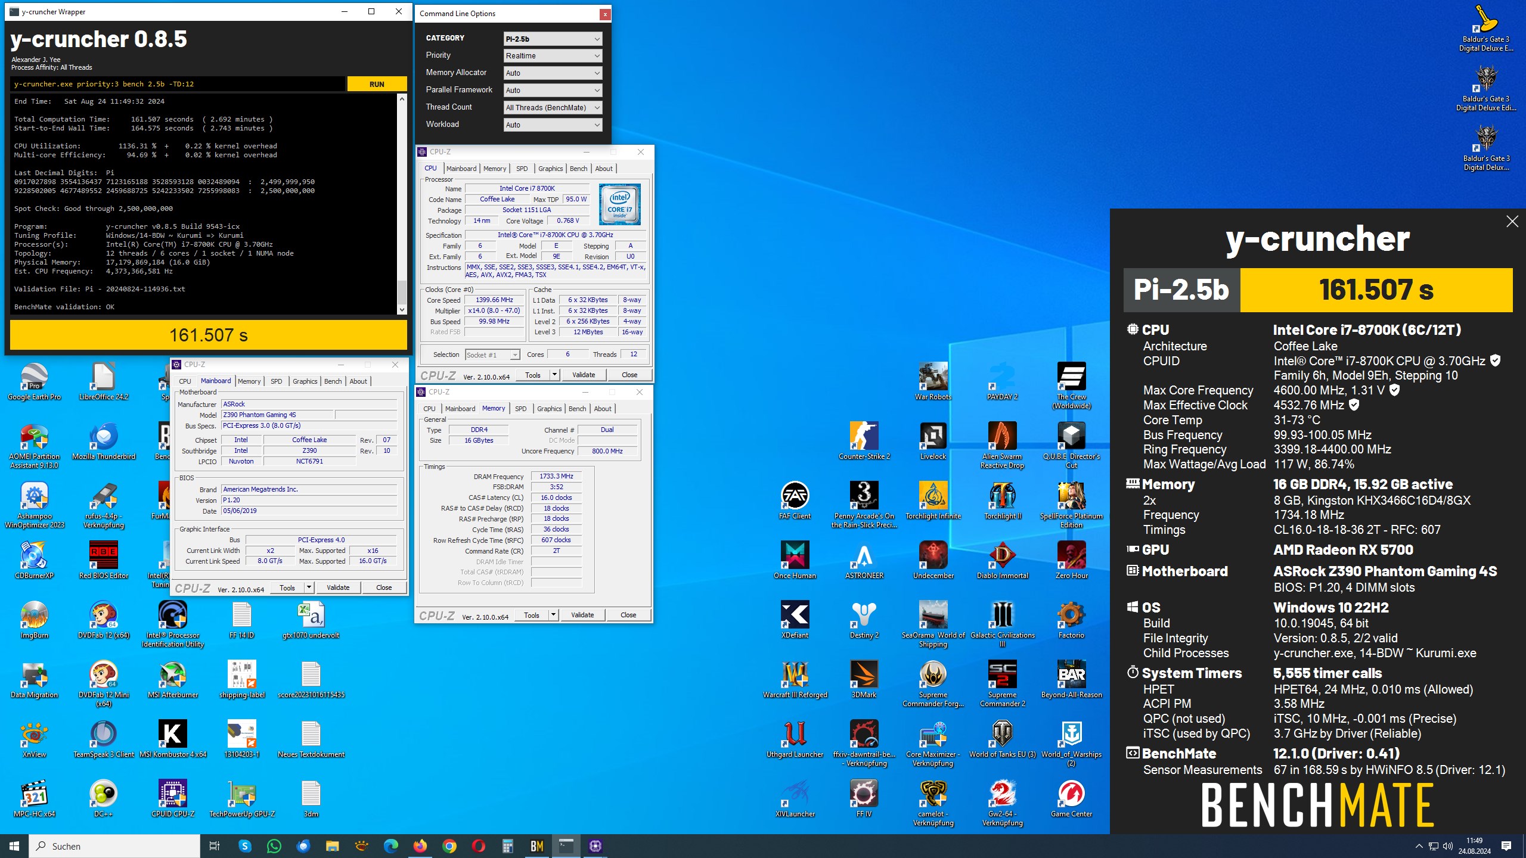Launch Diablo Immortal icon
Screen dimensions: 1526x858
click(x=1003, y=561)
